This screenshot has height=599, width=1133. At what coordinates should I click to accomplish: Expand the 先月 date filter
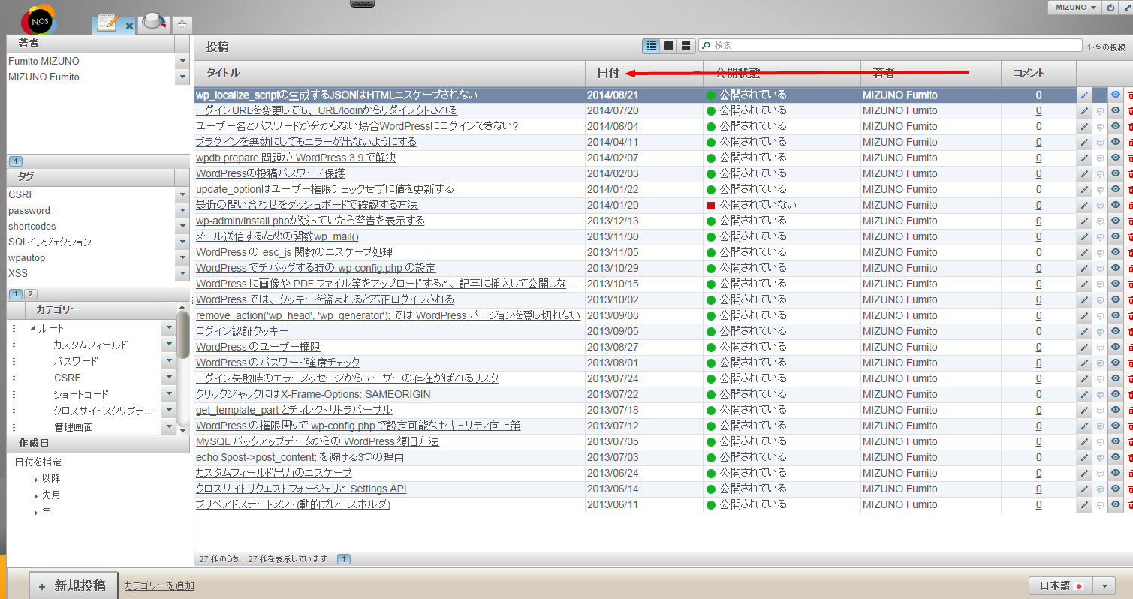(36, 495)
